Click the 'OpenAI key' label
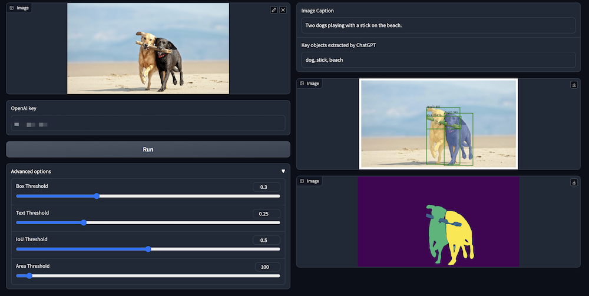 [x=24, y=108]
